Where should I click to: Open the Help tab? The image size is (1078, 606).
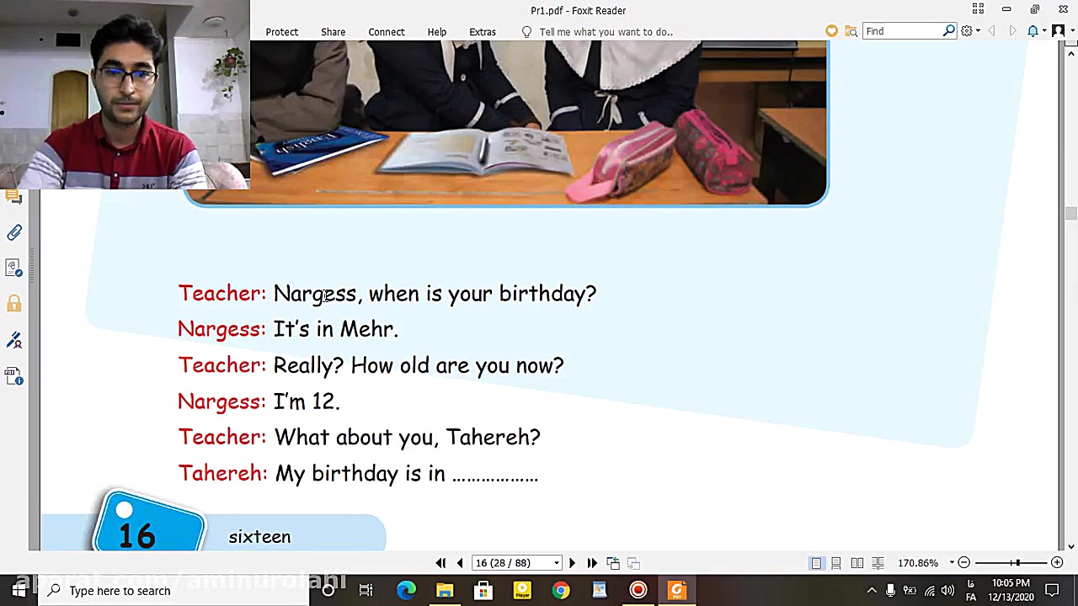(x=436, y=32)
